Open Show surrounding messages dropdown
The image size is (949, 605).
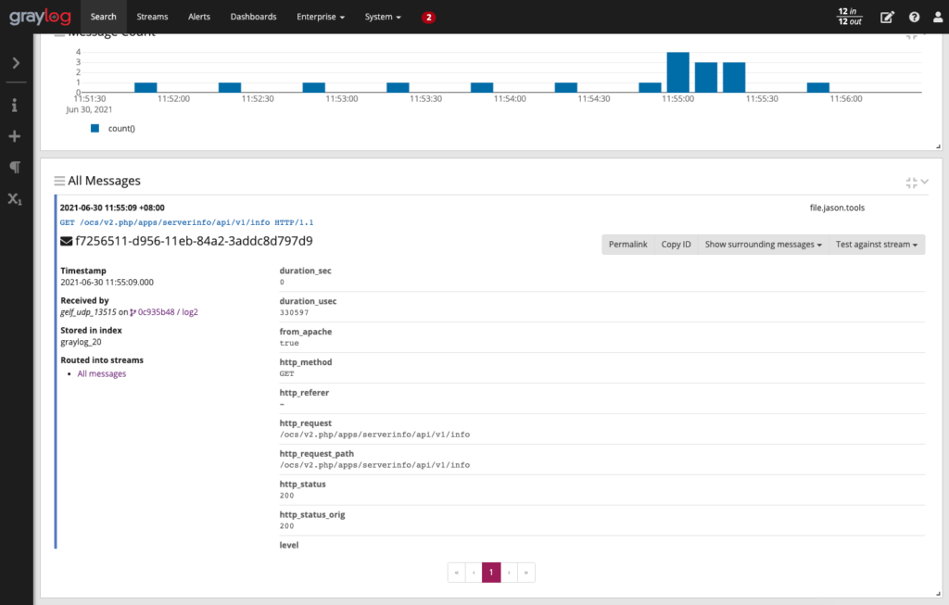(764, 245)
